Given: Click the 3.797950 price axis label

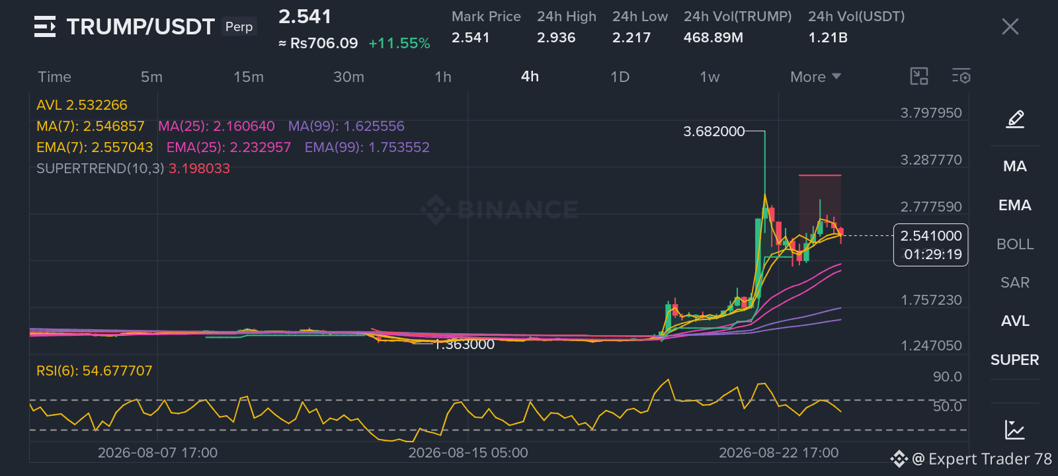Looking at the screenshot, I should (x=931, y=113).
